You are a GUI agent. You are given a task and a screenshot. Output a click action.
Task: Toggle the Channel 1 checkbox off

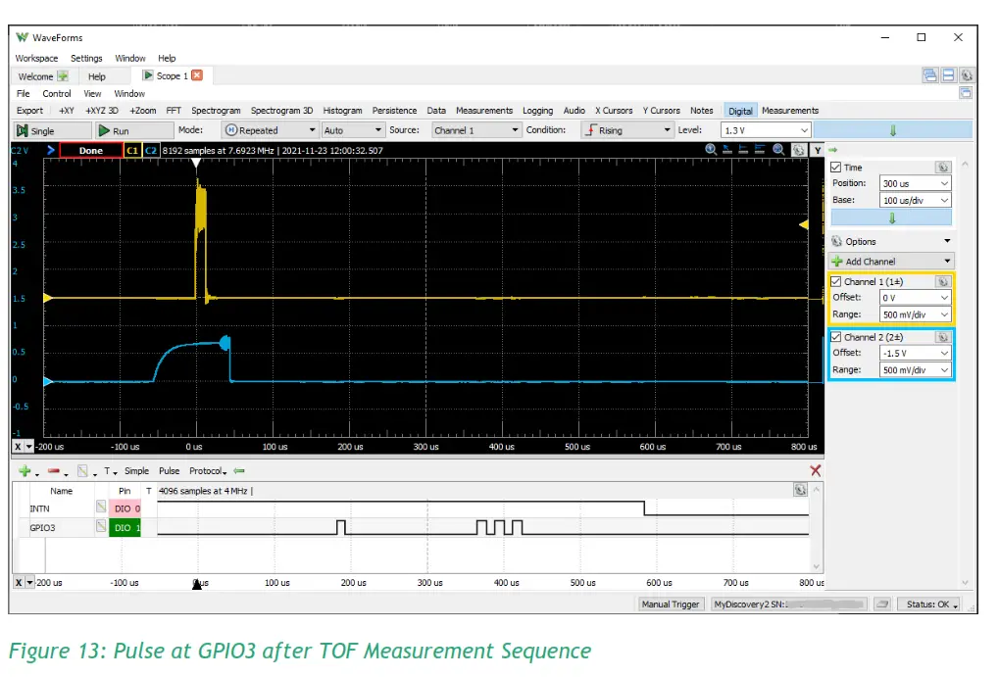(x=836, y=281)
